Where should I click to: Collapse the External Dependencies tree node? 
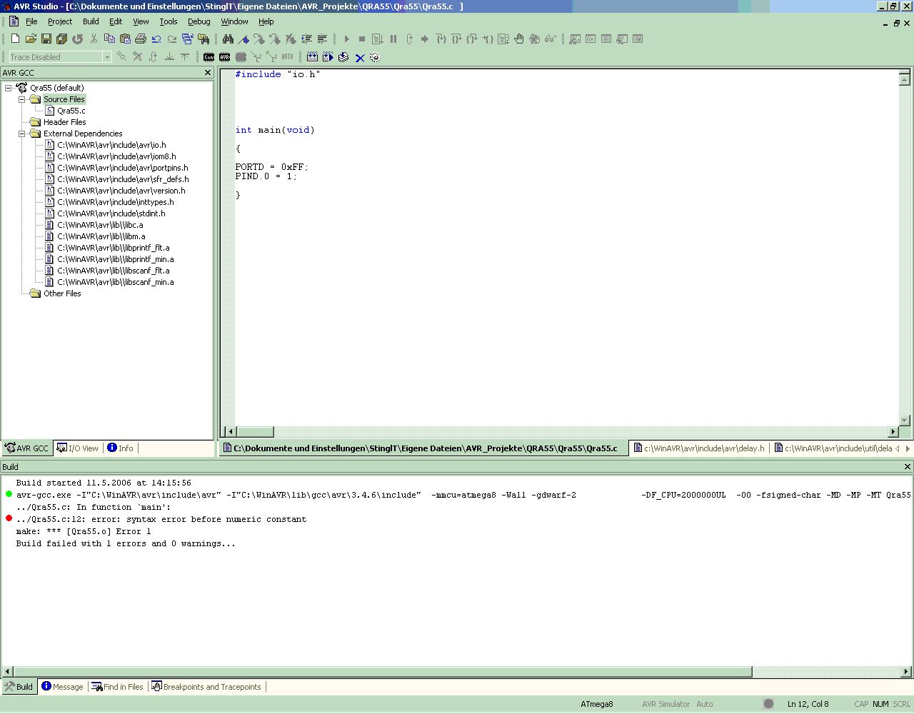22,134
